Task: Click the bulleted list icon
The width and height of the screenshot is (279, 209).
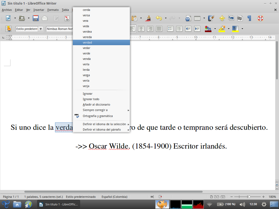Action: [179, 29]
